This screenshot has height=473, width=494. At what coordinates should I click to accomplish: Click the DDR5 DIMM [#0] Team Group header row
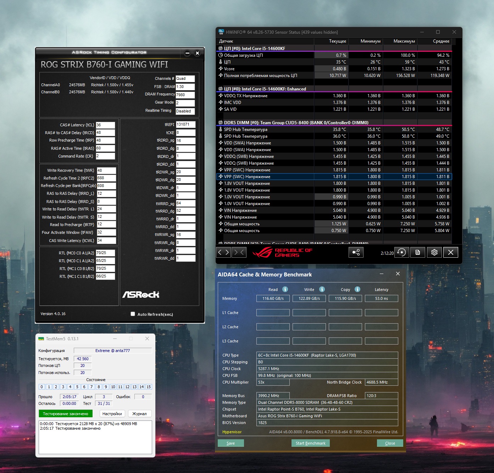coord(334,122)
